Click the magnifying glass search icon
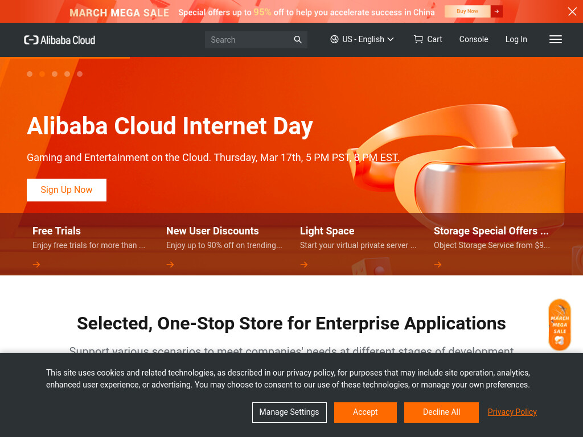 298,40
